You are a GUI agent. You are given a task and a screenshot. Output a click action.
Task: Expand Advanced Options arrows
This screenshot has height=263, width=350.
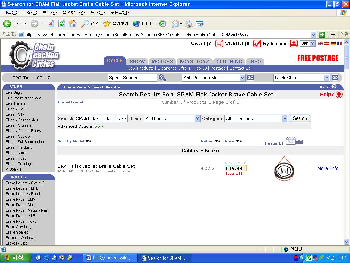point(99,127)
